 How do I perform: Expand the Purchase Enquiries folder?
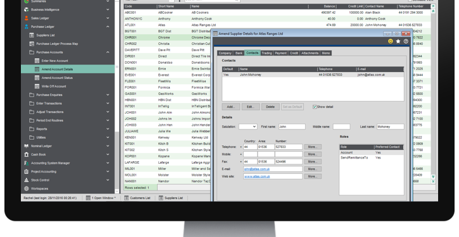click(x=108, y=95)
